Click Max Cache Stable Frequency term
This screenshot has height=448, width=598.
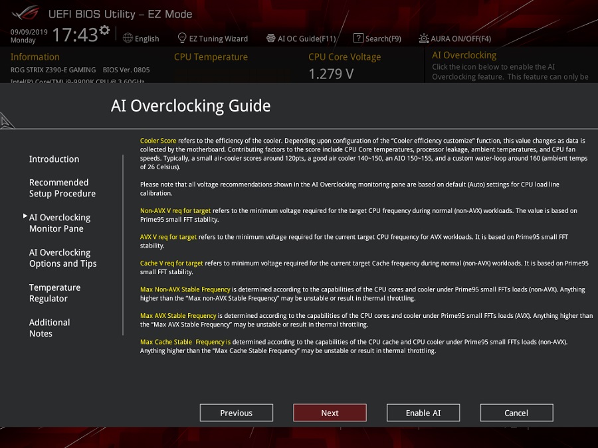185,342
